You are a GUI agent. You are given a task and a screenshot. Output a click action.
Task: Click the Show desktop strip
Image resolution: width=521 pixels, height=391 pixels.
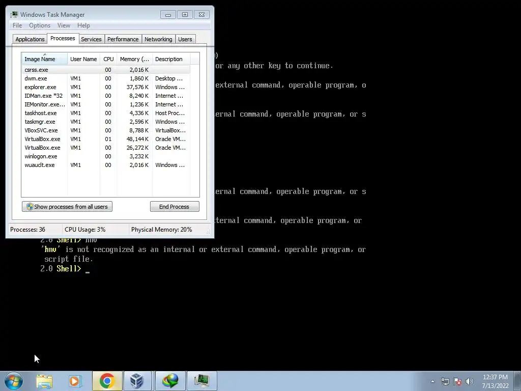517,381
